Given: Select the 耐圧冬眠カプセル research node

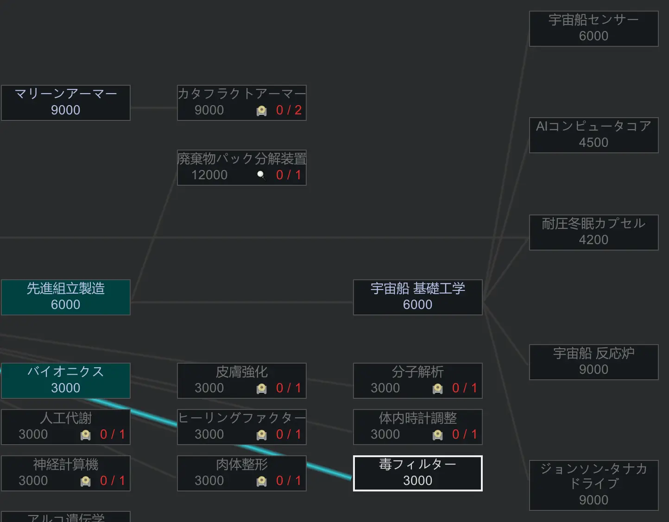Looking at the screenshot, I should pyautogui.click(x=594, y=233).
